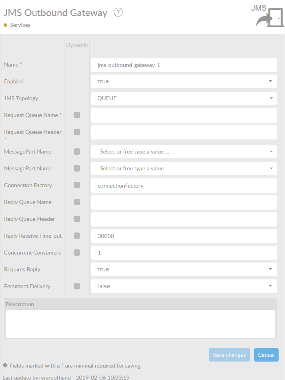
Task: Open the Persistent Delivery dropdown
Action: click(184, 286)
